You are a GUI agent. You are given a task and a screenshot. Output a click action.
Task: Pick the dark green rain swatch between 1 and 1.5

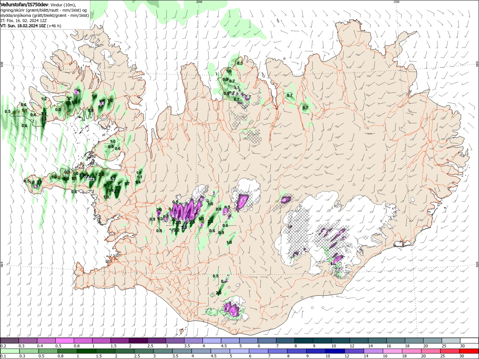click(86, 351)
